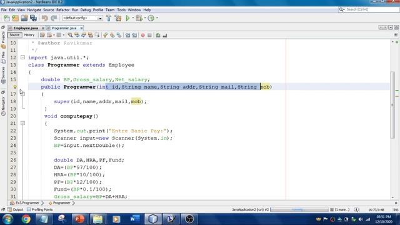
Task: Click the lightbulb hint on line 16
Action: click(x=15, y=87)
